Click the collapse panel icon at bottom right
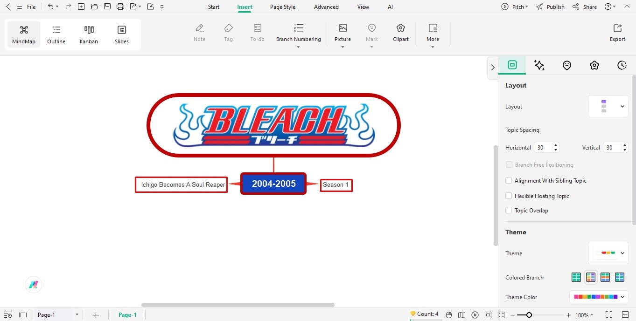Screen dimensions: 636x321 [626, 315]
